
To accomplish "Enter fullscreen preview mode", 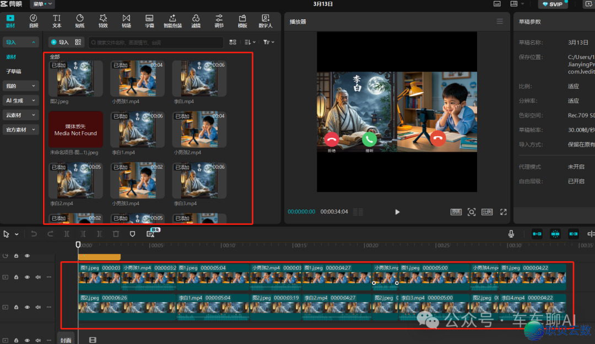I will pos(503,212).
